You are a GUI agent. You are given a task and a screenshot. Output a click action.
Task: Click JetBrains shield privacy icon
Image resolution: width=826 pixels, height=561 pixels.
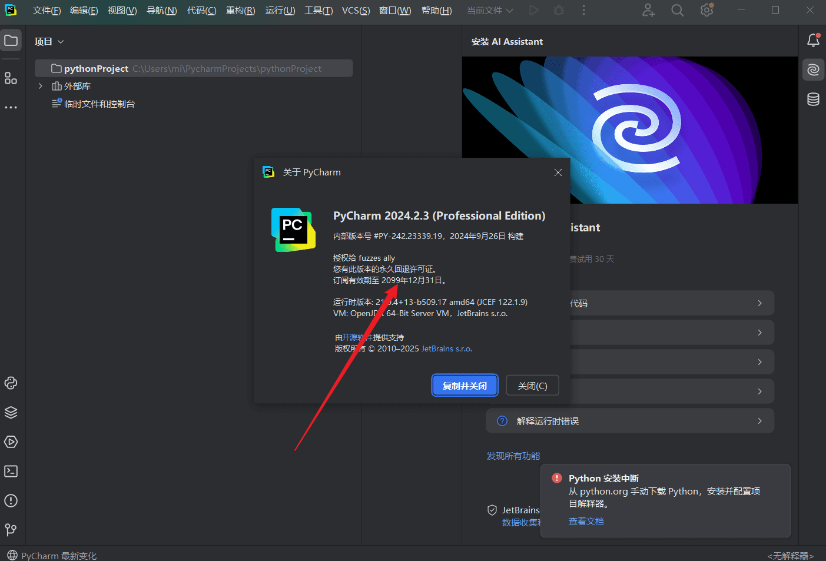492,510
